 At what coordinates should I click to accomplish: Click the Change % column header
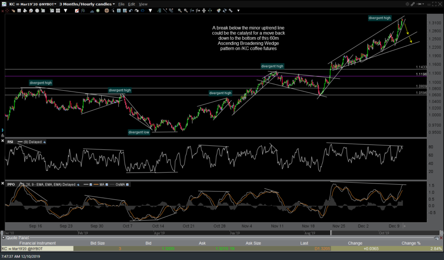coord(411,243)
